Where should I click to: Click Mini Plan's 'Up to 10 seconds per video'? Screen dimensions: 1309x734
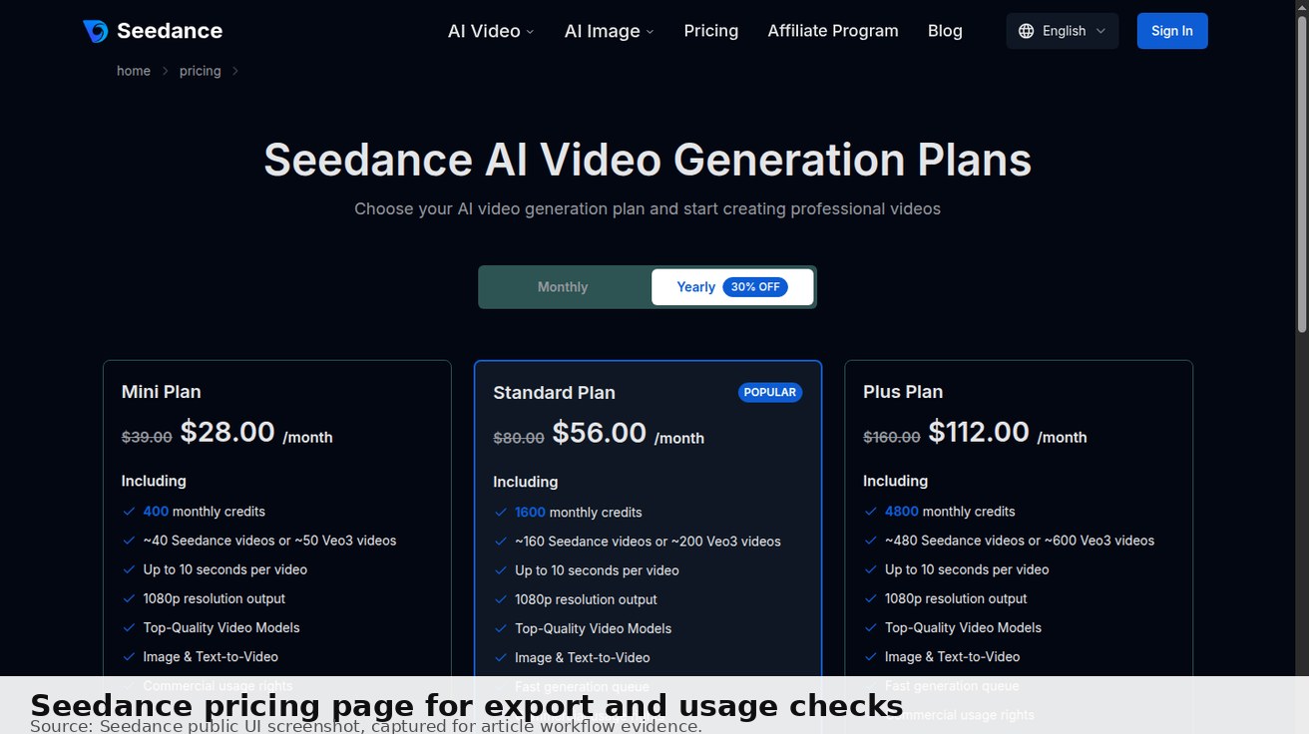(225, 569)
